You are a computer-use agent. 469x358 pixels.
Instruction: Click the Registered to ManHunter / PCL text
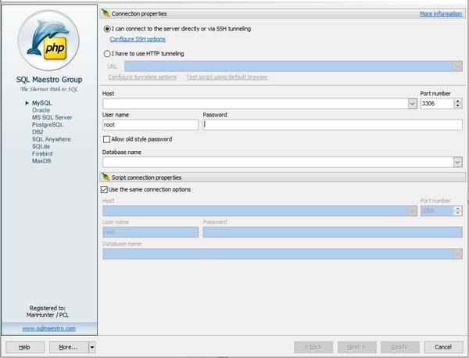coord(48,311)
